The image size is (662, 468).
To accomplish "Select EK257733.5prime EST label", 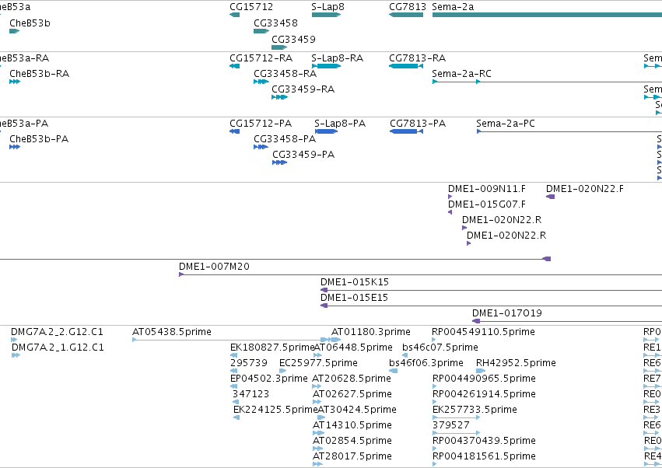I will [475, 410].
